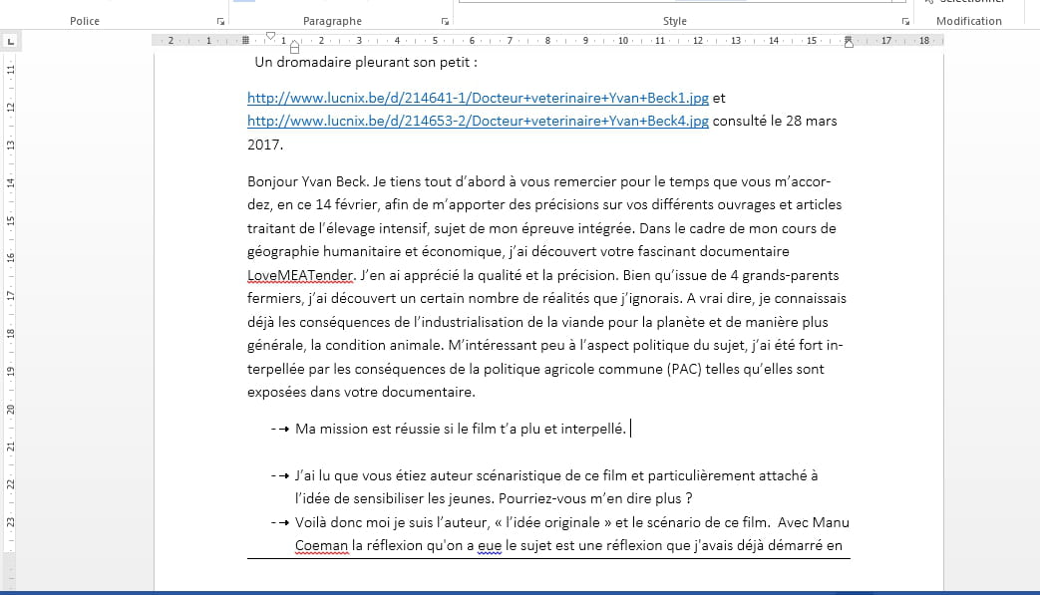Click the text 'consulté le 28 mars'
Viewport: 1040px width, 595px height.
click(x=775, y=122)
